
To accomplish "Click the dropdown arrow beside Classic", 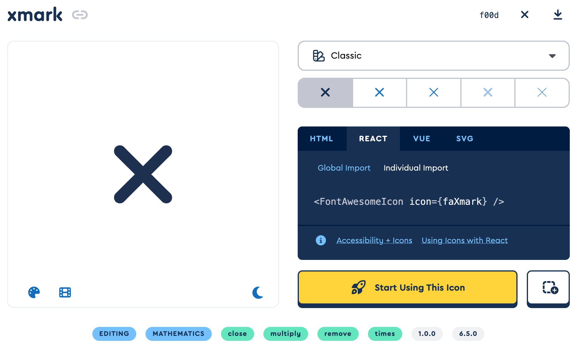I will (x=552, y=56).
